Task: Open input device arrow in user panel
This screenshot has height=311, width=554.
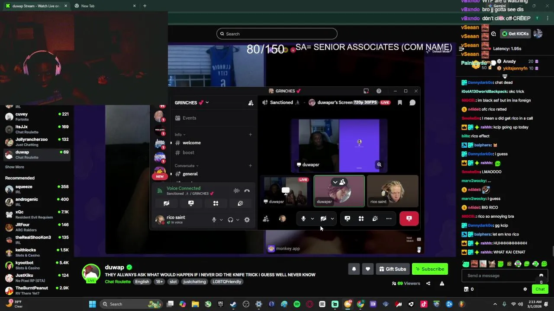Action: point(221,220)
